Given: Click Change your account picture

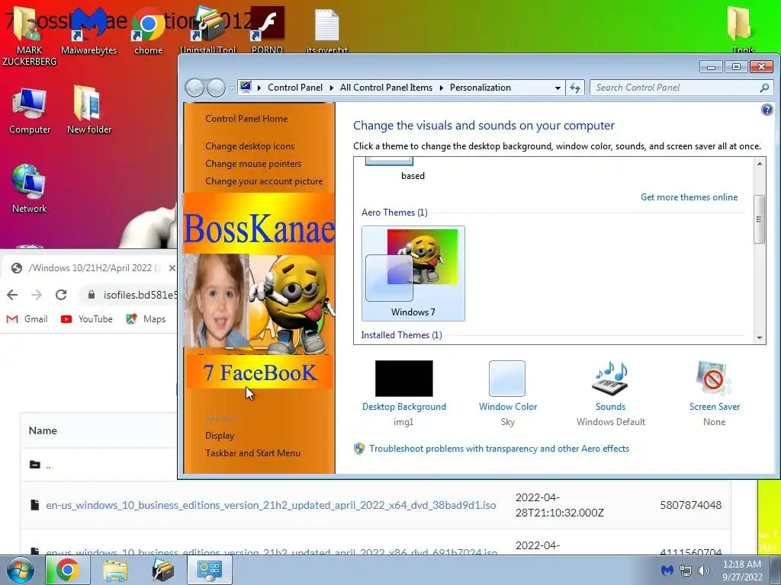Looking at the screenshot, I should pos(263,181).
